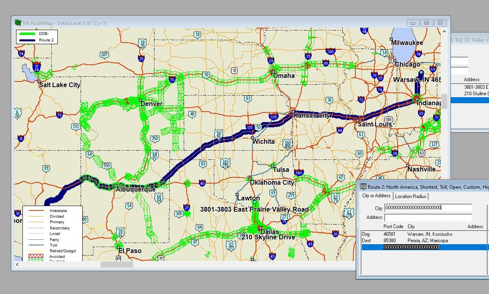Click the Route 2 window title icon

click(363, 187)
